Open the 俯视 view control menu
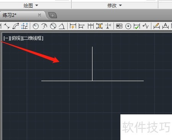 (x=16, y=38)
